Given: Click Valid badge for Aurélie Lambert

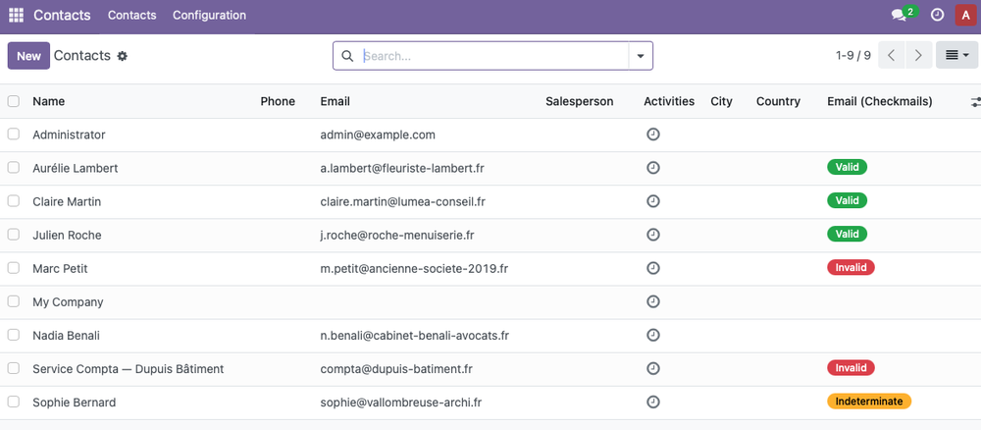Looking at the screenshot, I should (x=848, y=167).
